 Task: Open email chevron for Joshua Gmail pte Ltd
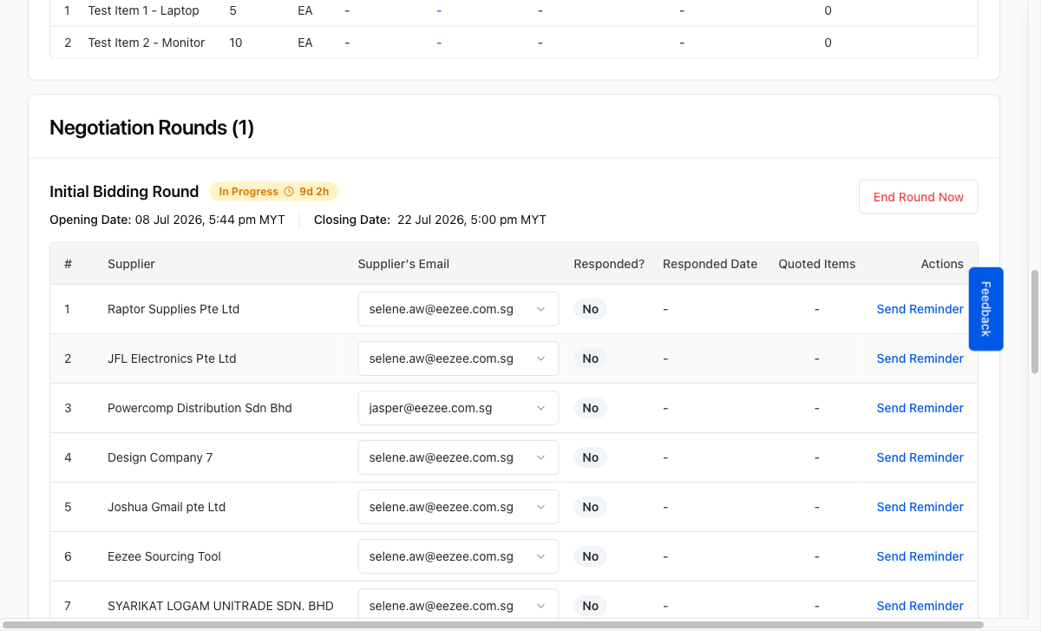point(540,507)
